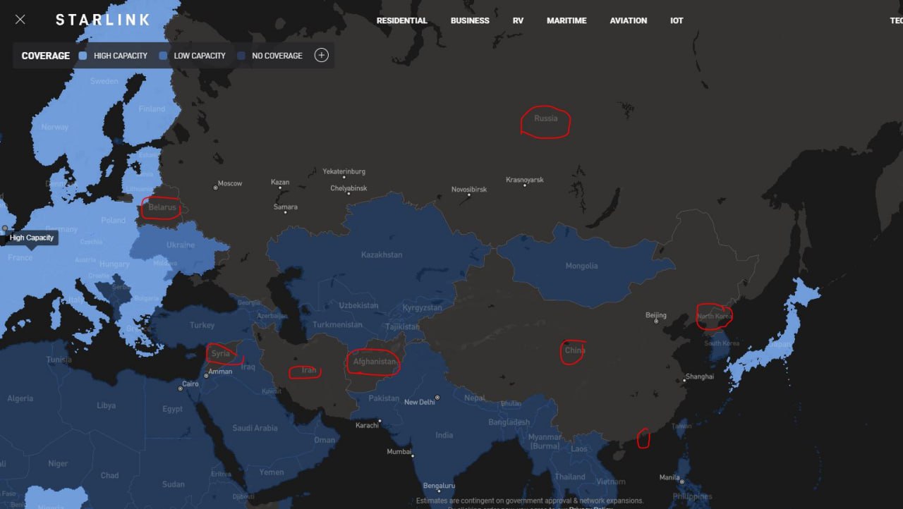The image size is (903, 509).
Task: Click the Oman country label
Action: (325, 440)
